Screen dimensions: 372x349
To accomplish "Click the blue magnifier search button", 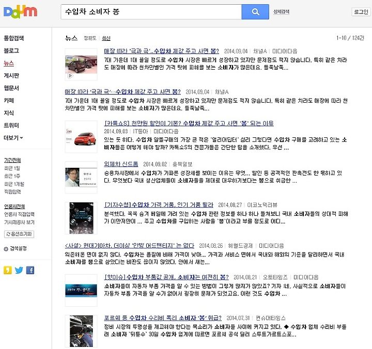I will click(x=255, y=12).
